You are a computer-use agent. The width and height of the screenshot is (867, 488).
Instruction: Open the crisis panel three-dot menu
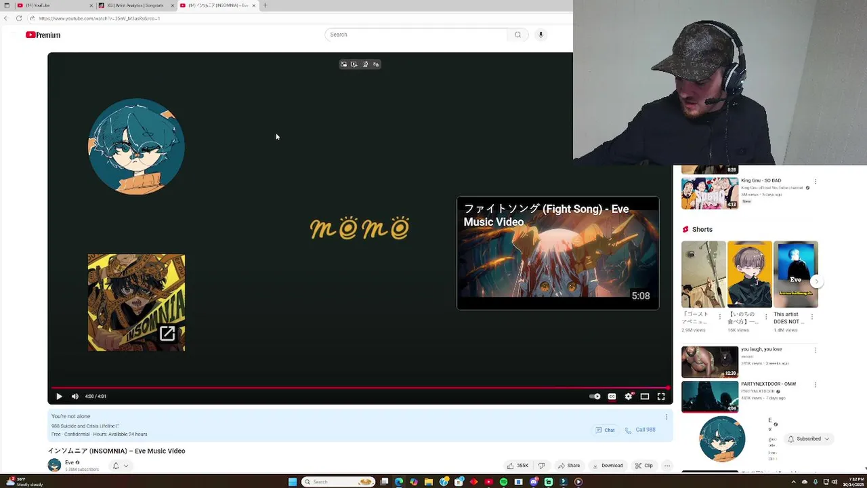point(666,417)
